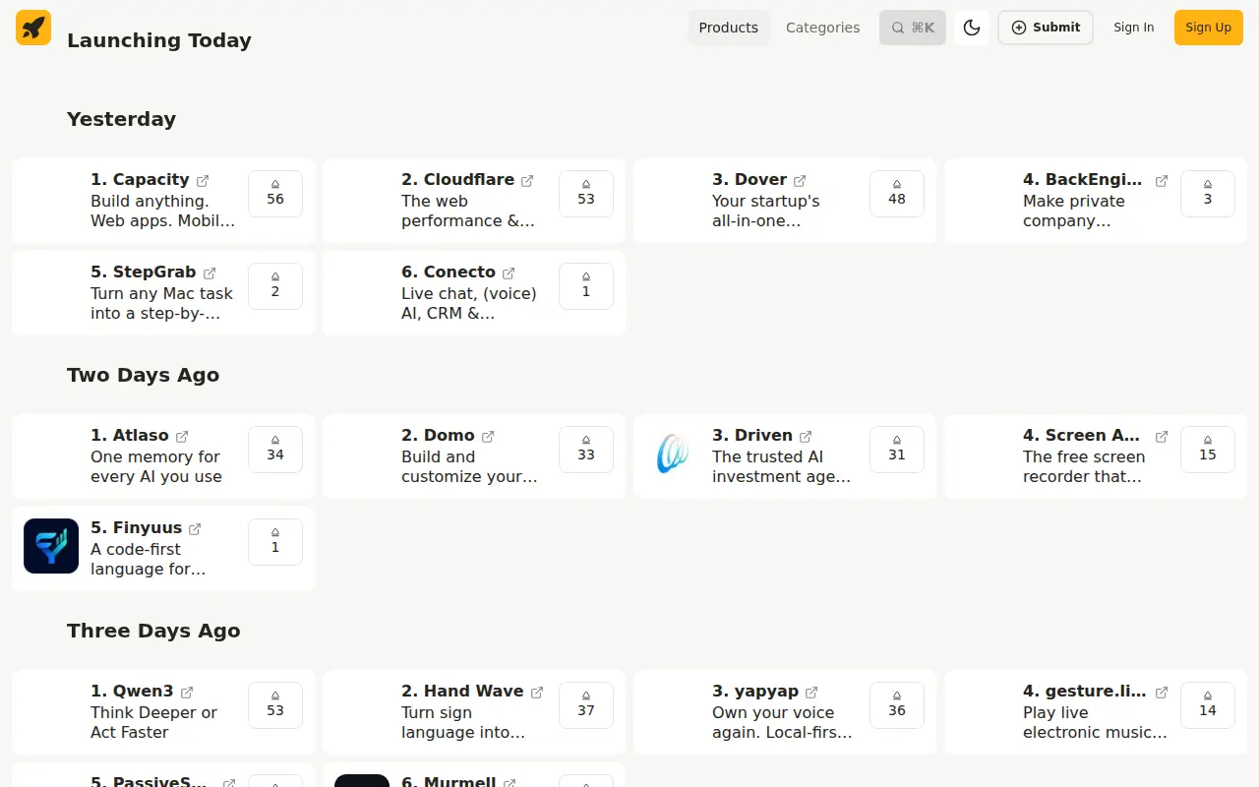The height and width of the screenshot is (787, 1259).
Task: Open the Conecto product title
Action: [449, 272]
